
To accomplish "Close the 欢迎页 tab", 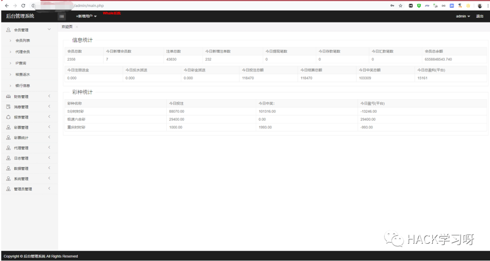I will [77, 27].
